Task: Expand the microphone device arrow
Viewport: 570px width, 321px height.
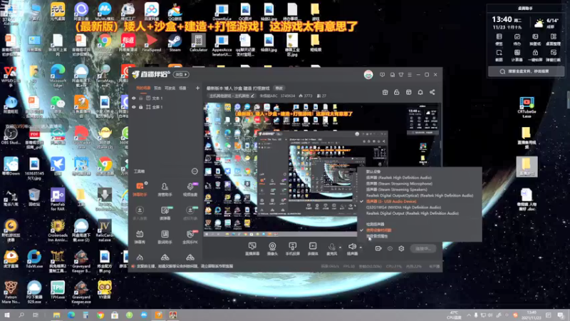Action: point(341,248)
